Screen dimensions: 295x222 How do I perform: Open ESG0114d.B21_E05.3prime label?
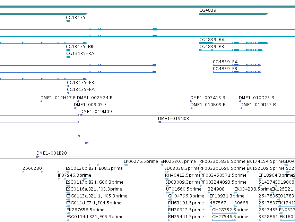coord(95,217)
